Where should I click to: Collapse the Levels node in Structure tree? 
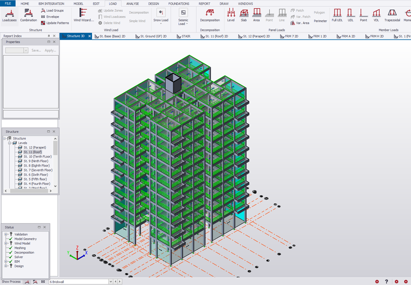point(9,143)
